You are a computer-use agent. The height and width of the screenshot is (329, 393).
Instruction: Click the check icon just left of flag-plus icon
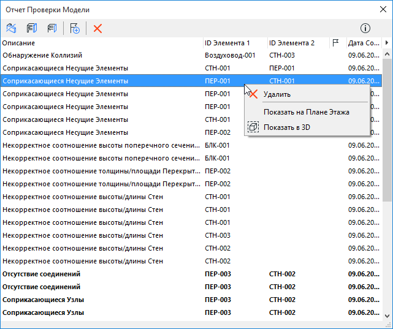[x=52, y=28]
